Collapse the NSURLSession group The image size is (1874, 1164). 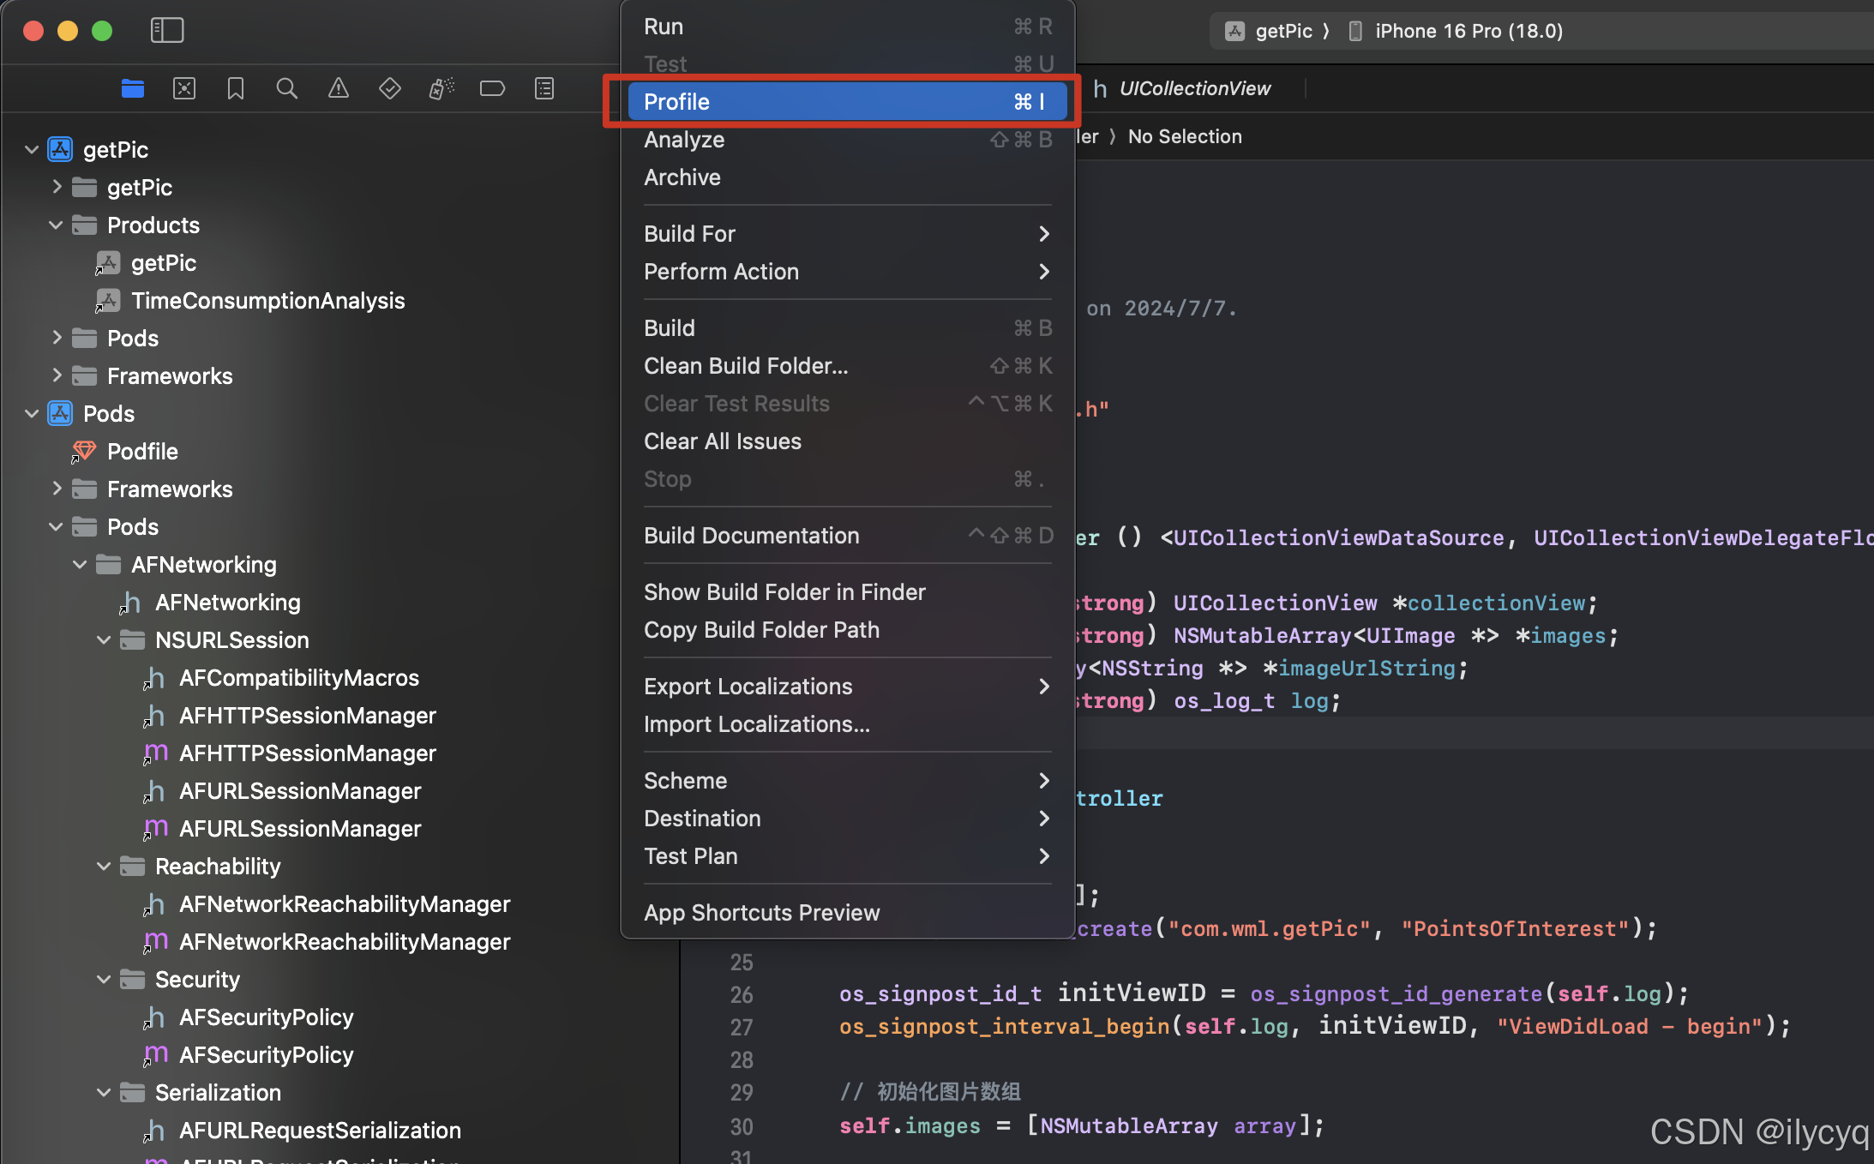point(104,640)
